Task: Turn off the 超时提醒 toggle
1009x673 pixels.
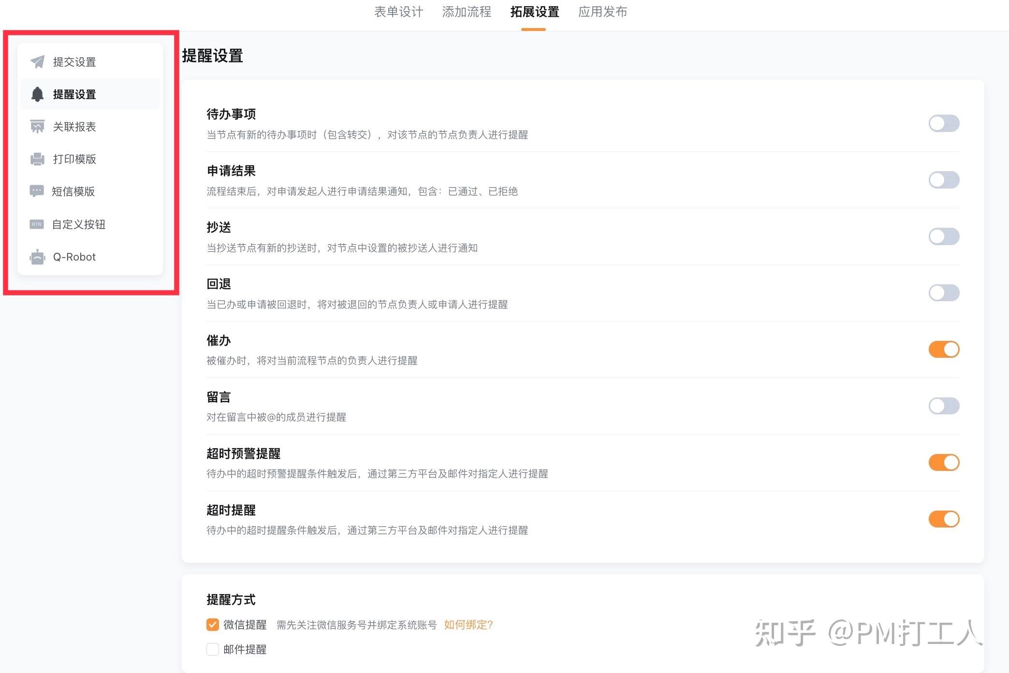Action: pos(944,519)
